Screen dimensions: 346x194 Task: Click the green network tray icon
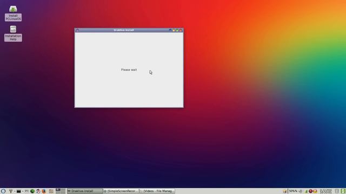pos(306,191)
